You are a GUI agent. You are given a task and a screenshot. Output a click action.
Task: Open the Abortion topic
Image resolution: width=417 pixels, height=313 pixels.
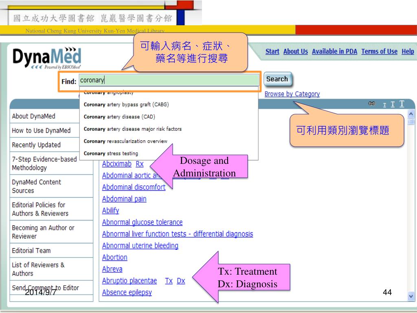coord(114,258)
